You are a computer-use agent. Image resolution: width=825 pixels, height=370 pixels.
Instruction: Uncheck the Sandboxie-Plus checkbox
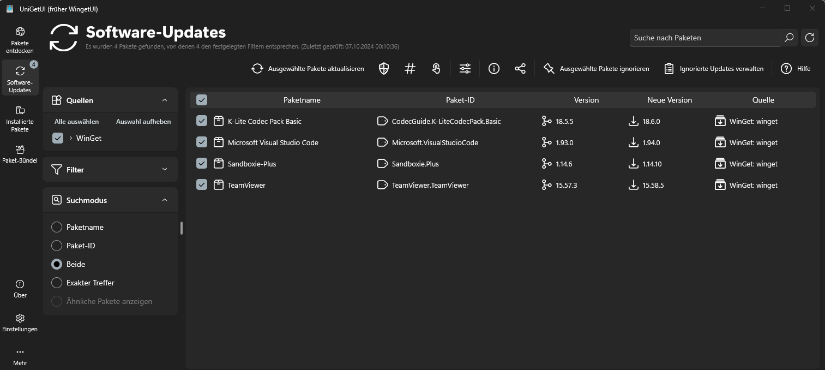click(x=202, y=164)
